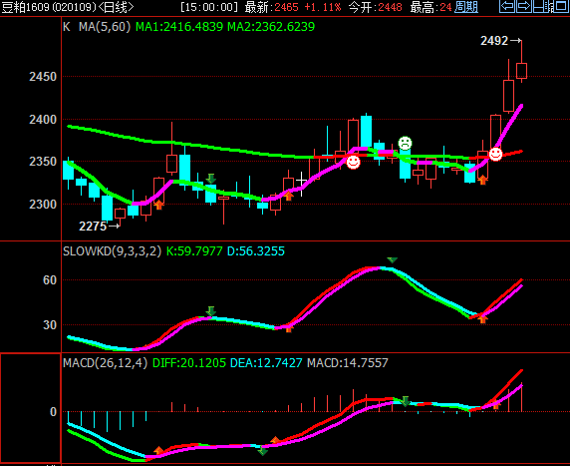The height and width of the screenshot is (466, 570).
Task: Click the green triangle marker at SLOWKD peak
Action: (x=392, y=259)
